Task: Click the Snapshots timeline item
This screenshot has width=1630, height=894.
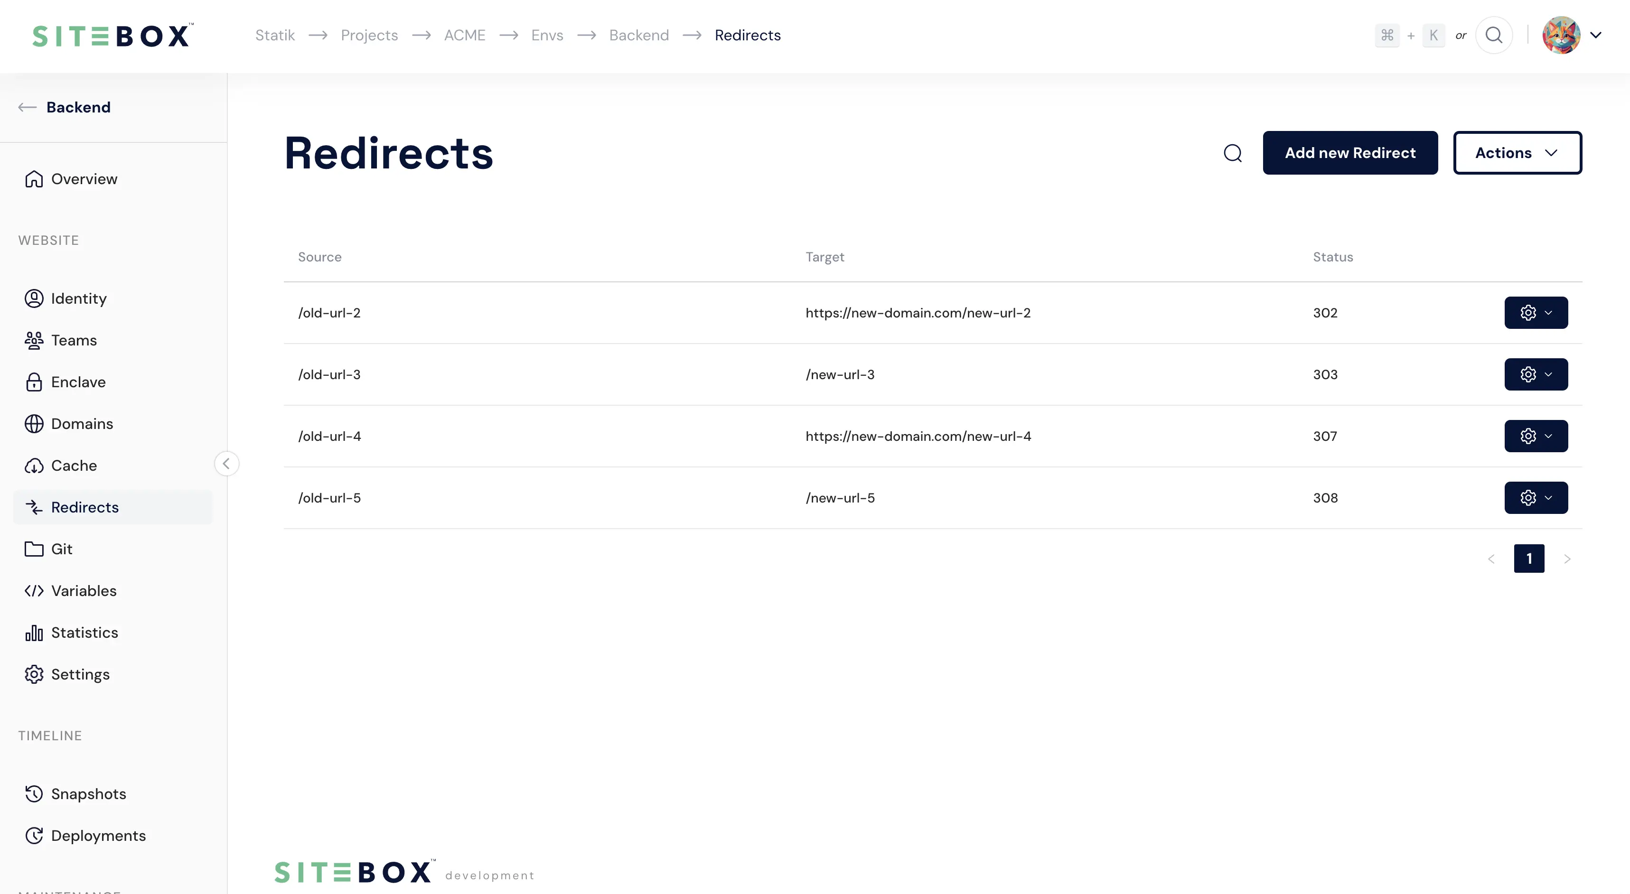Action: coord(88,793)
